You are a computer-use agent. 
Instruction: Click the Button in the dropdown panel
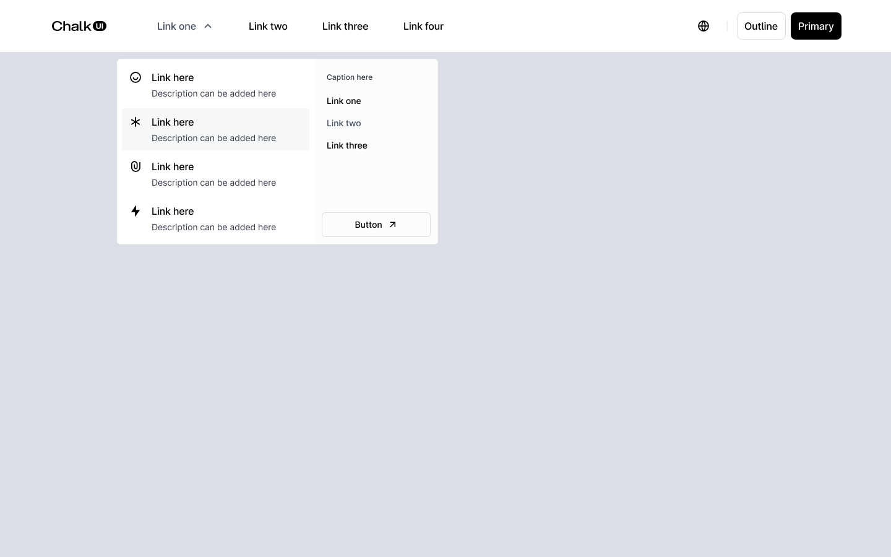(376, 225)
